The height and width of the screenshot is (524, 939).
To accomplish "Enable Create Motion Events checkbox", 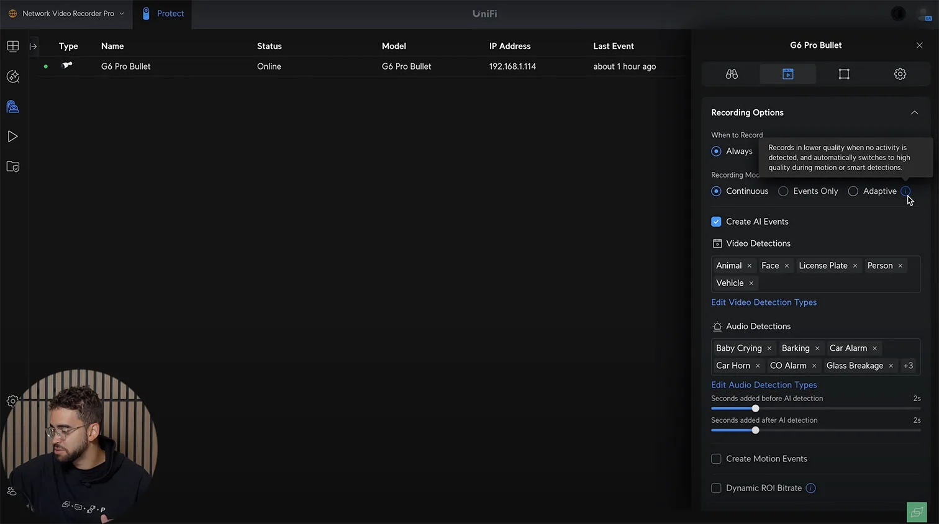I will point(716,459).
